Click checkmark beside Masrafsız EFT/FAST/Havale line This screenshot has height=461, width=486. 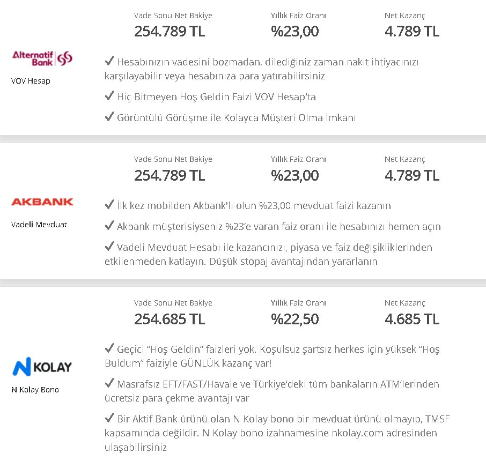coord(109,383)
